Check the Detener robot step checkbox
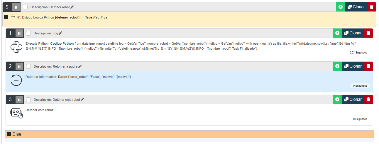 pyautogui.click(x=25, y=7)
